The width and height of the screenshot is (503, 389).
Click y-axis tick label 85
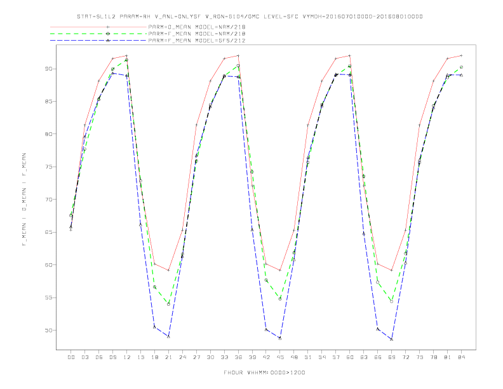pyautogui.click(x=48, y=102)
